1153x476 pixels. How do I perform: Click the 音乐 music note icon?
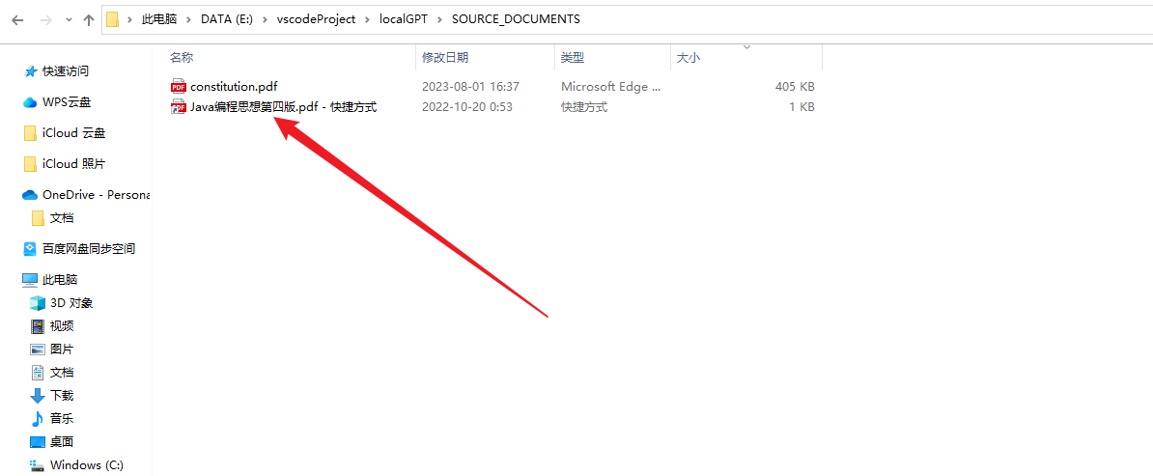click(38, 419)
